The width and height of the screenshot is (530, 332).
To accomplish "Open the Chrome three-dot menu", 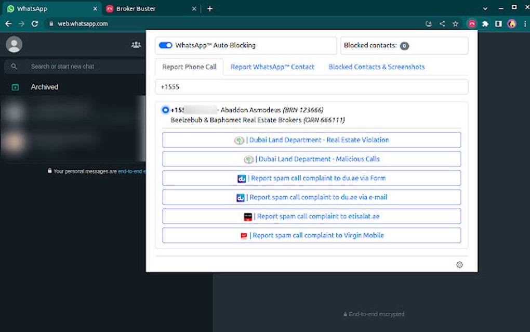I will [525, 23].
